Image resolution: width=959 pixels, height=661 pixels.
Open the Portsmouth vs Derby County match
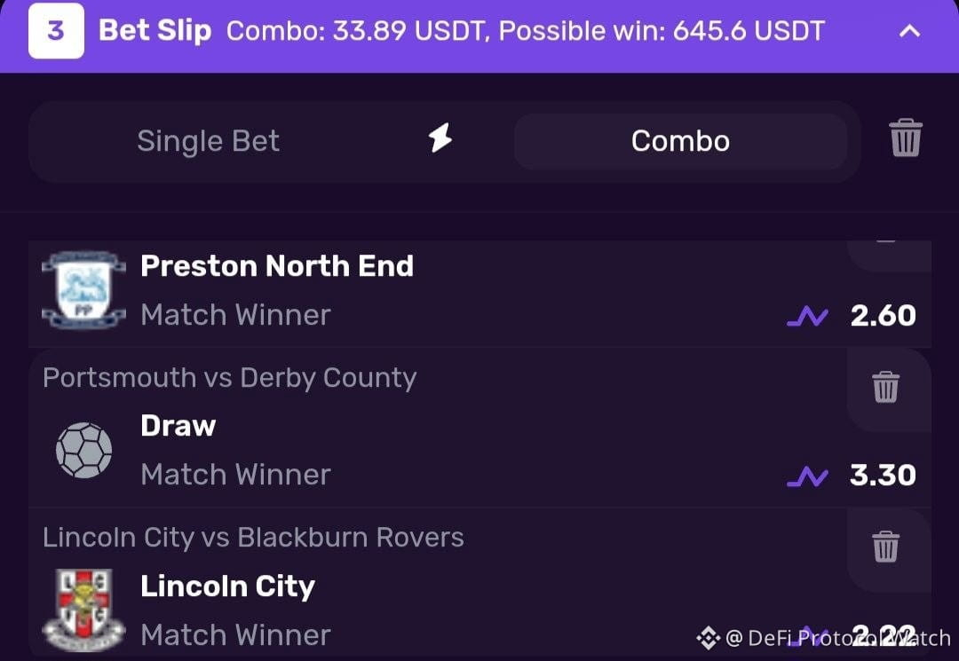point(229,378)
